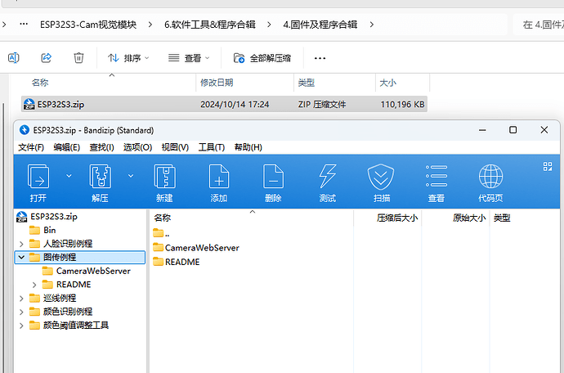Expand the 颜色识别例程 tree folder
Screen dimensions: 564x373
pos(21,312)
